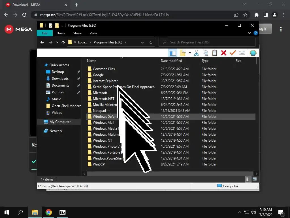Click the folder options toolbar icon
Image resolution: width=290 pixels, height=218 pixels.
[x=183, y=53]
